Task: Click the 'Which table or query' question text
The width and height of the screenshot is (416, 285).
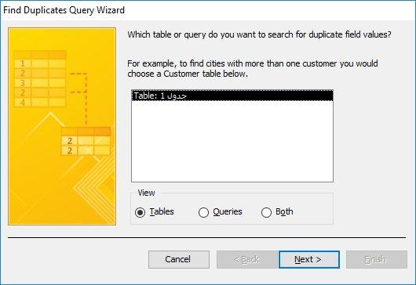Action: (x=259, y=34)
